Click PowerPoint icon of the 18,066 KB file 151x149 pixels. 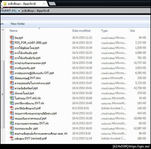pyautogui.click(x=12, y=118)
